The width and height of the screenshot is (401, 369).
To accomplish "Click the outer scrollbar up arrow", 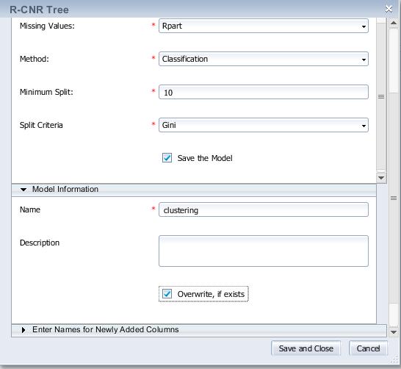I will (394, 24).
